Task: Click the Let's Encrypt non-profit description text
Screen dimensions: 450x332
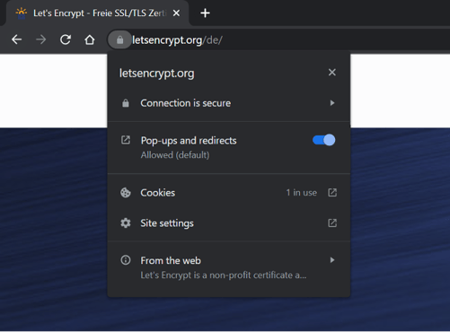Action: [224, 275]
